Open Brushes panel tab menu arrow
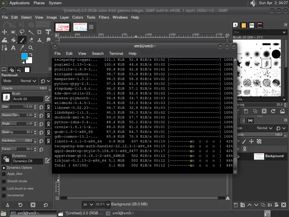 coord(286,25)
